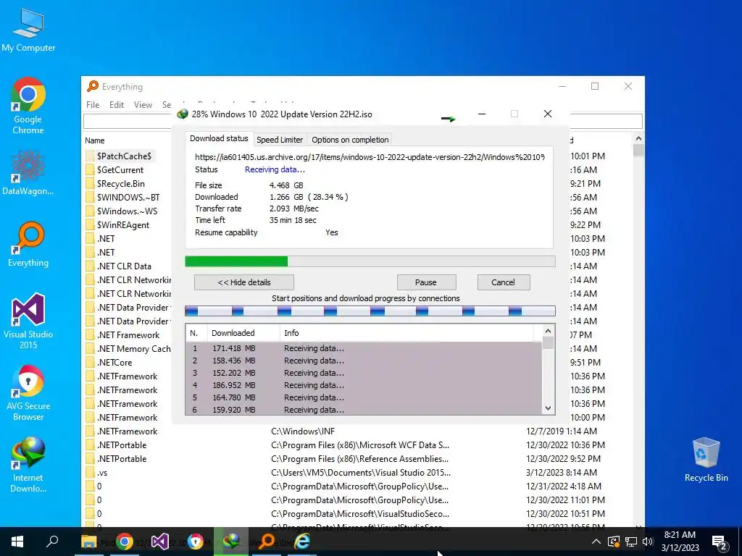Click Everything magnifier icon in title bar
Image resolution: width=742 pixels, height=556 pixels.
[93, 86]
